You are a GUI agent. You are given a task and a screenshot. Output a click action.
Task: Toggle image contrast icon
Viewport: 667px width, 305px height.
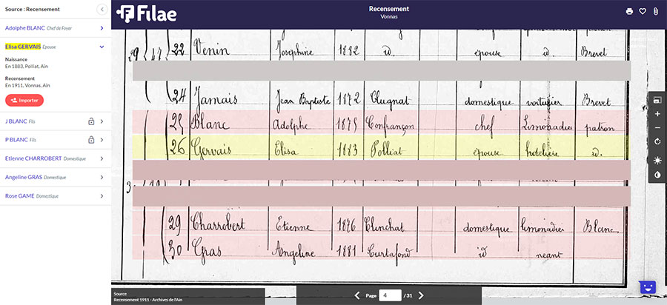pos(657,175)
